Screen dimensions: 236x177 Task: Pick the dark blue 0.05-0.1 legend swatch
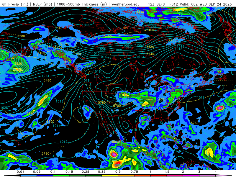click(45, 176)
